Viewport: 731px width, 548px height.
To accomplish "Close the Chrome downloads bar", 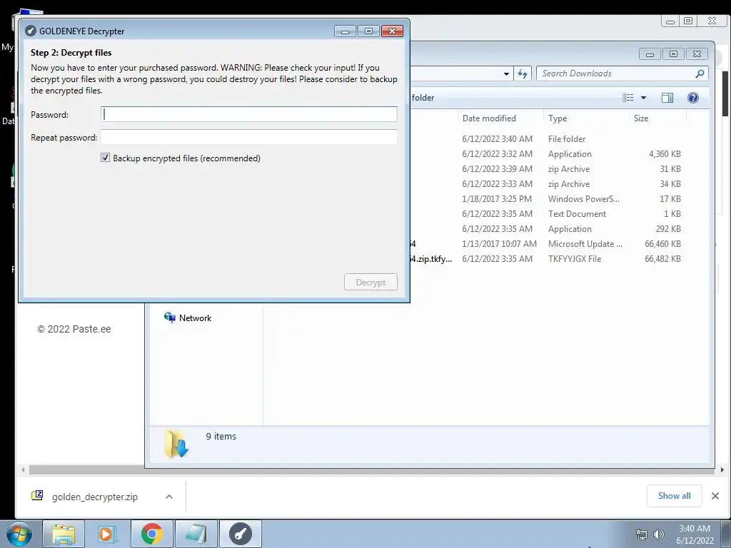I will point(715,496).
